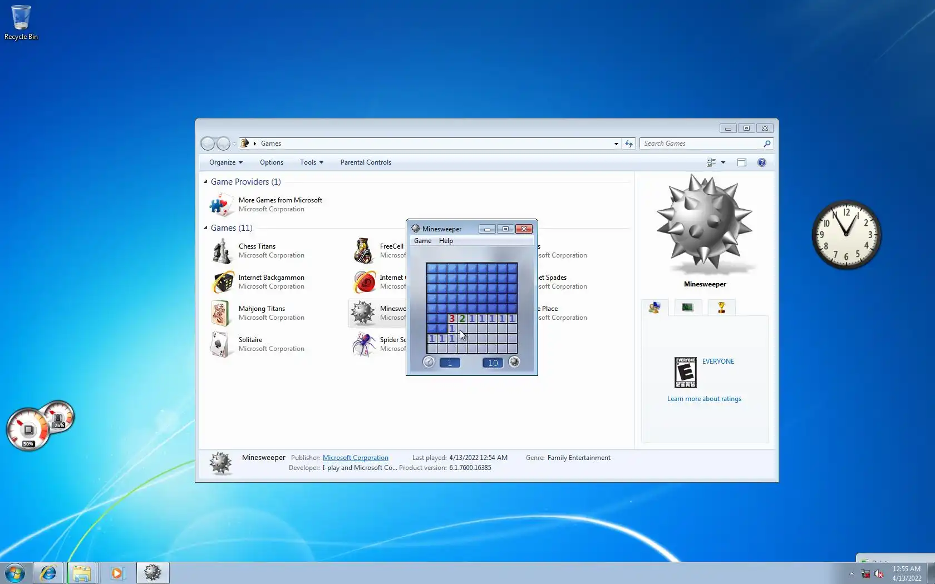This screenshot has height=584, width=935.
Task: Show hidden tray icons arrow
Action: click(852, 573)
